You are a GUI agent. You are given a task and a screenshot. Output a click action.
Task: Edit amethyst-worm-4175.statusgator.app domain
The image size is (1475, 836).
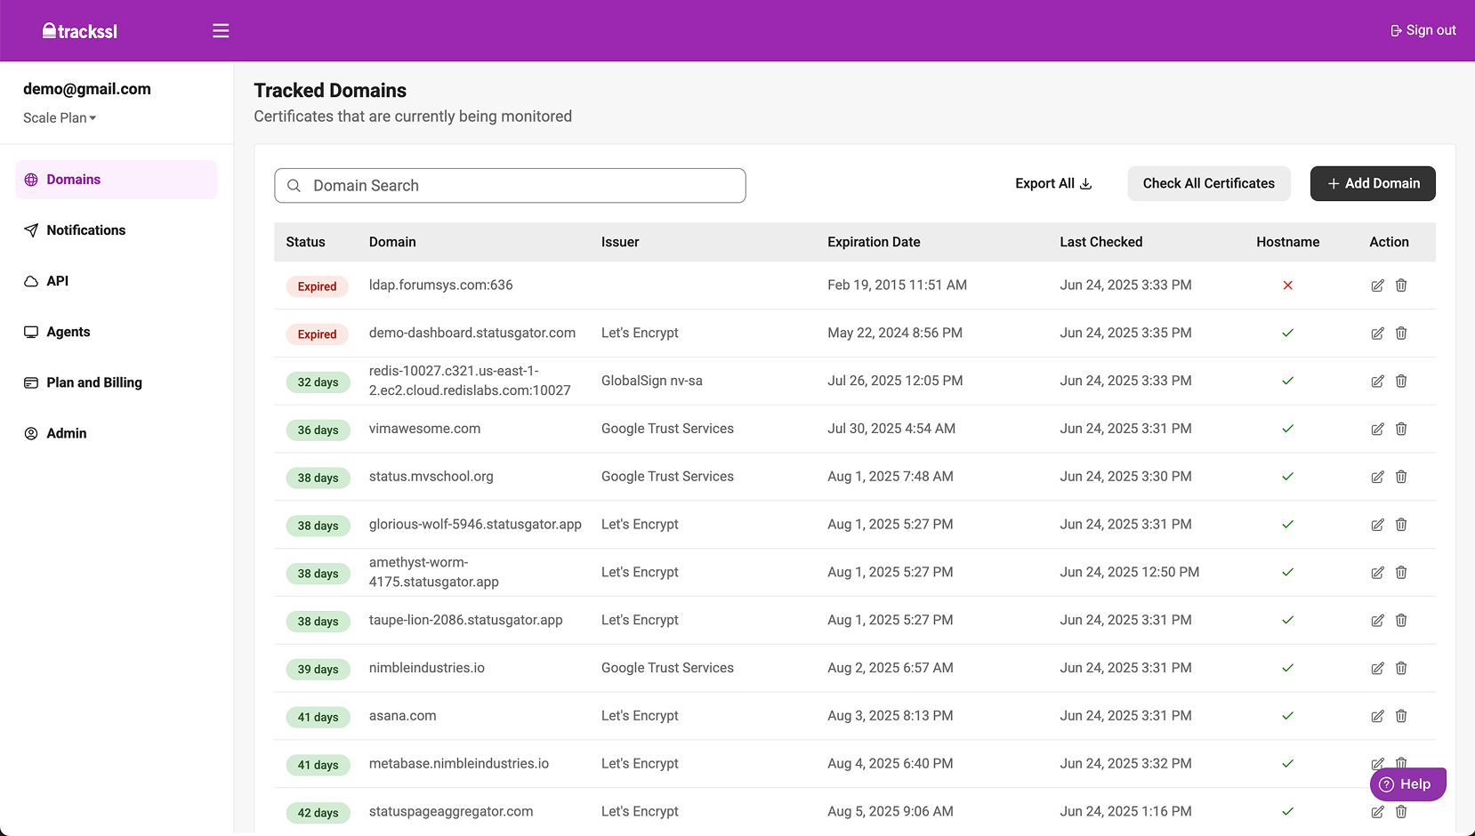[x=1377, y=573]
